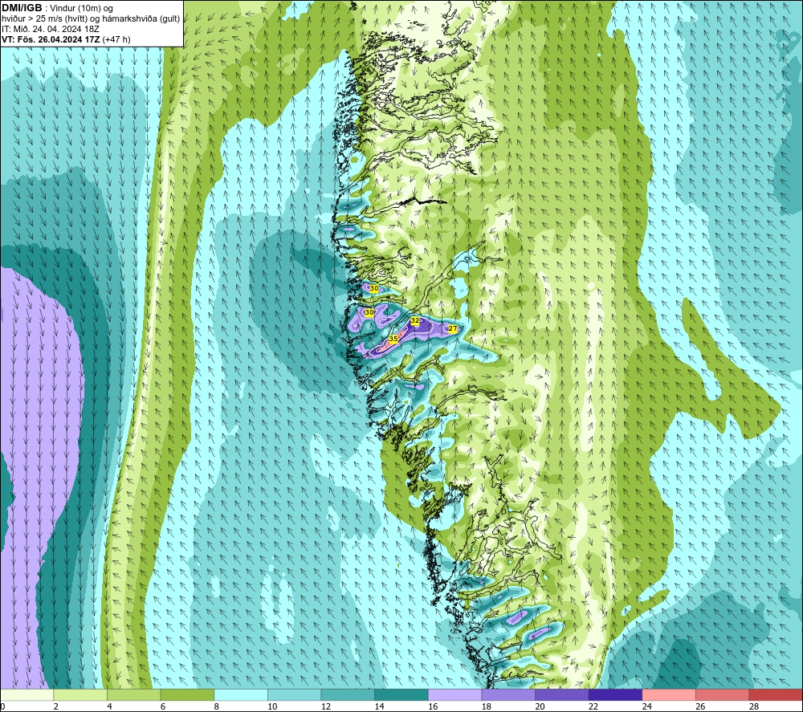
Task: Click the 18–20 m/s purple scale swatch
Action: pos(508,695)
